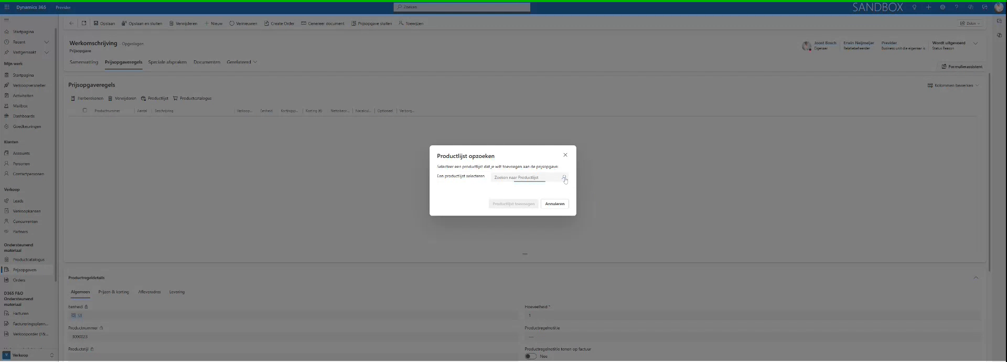Click Verwijderen in top command bar
This screenshot has width=1007, height=362.
[183, 23]
